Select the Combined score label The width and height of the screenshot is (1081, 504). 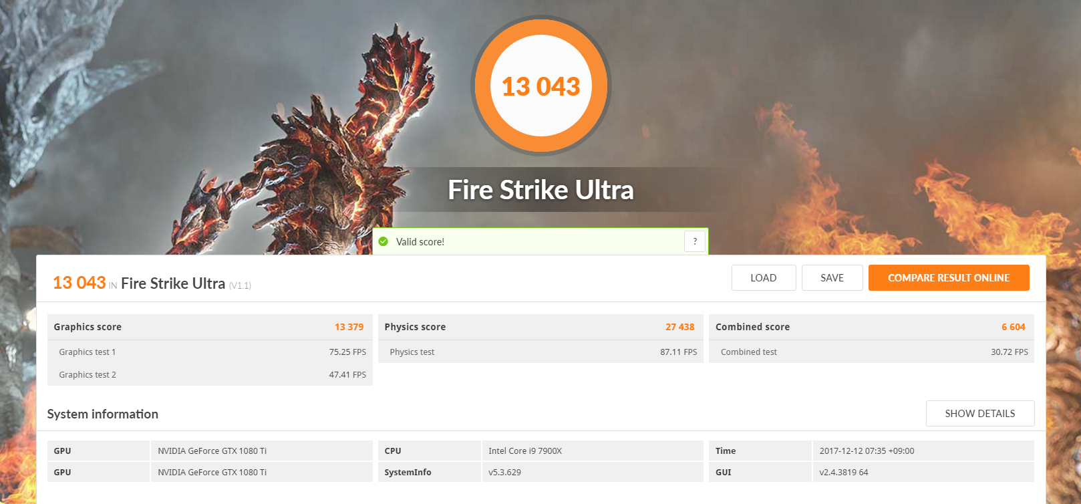752,327
